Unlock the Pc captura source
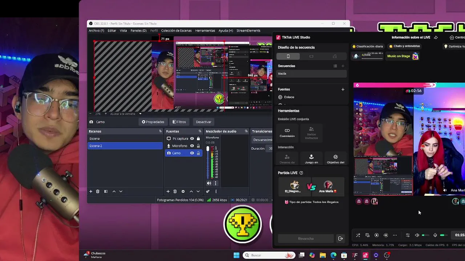The height and width of the screenshot is (261, 465). [x=198, y=138]
